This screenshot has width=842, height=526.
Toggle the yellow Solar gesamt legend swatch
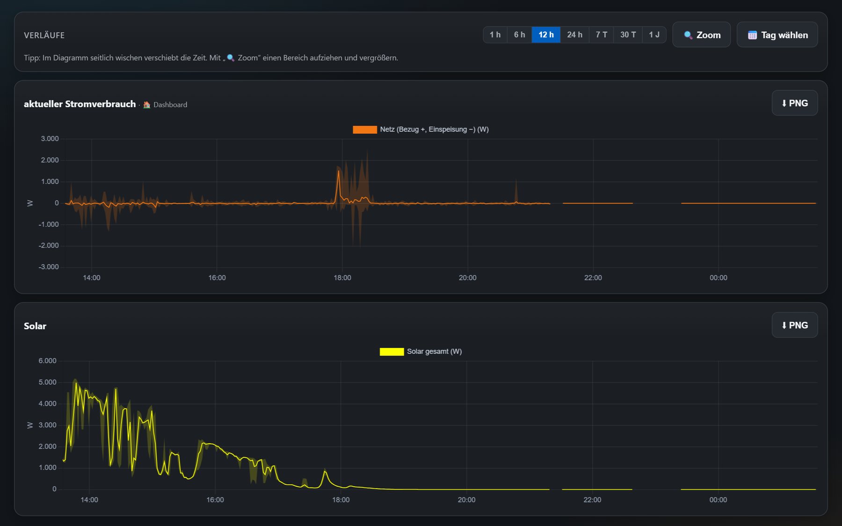pyautogui.click(x=392, y=352)
